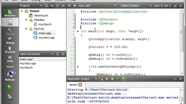Click the QCoreApplication type name in code
This screenshot has width=186, height=104.
[104, 39]
